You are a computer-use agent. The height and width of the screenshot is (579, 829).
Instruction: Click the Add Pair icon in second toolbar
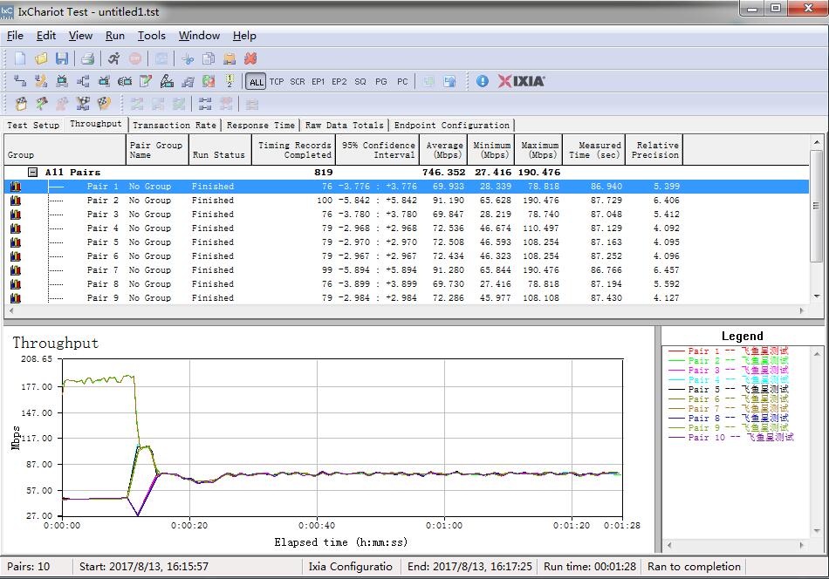(x=20, y=81)
